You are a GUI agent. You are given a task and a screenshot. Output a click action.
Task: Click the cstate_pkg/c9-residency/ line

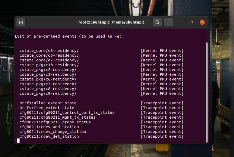[x=48, y=93]
